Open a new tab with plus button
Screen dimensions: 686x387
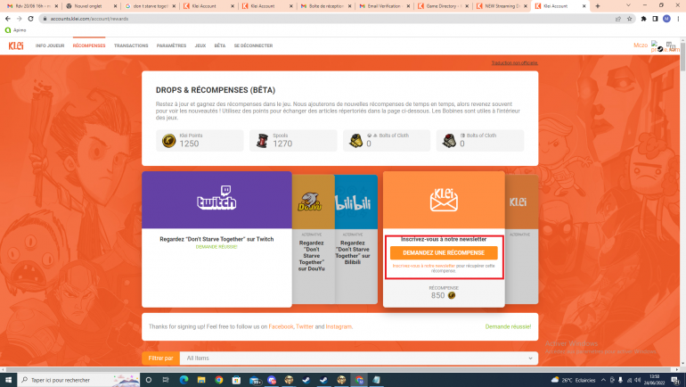coord(598,6)
